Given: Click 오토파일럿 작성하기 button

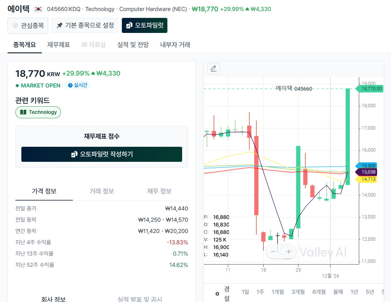Looking at the screenshot, I should [x=102, y=154].
